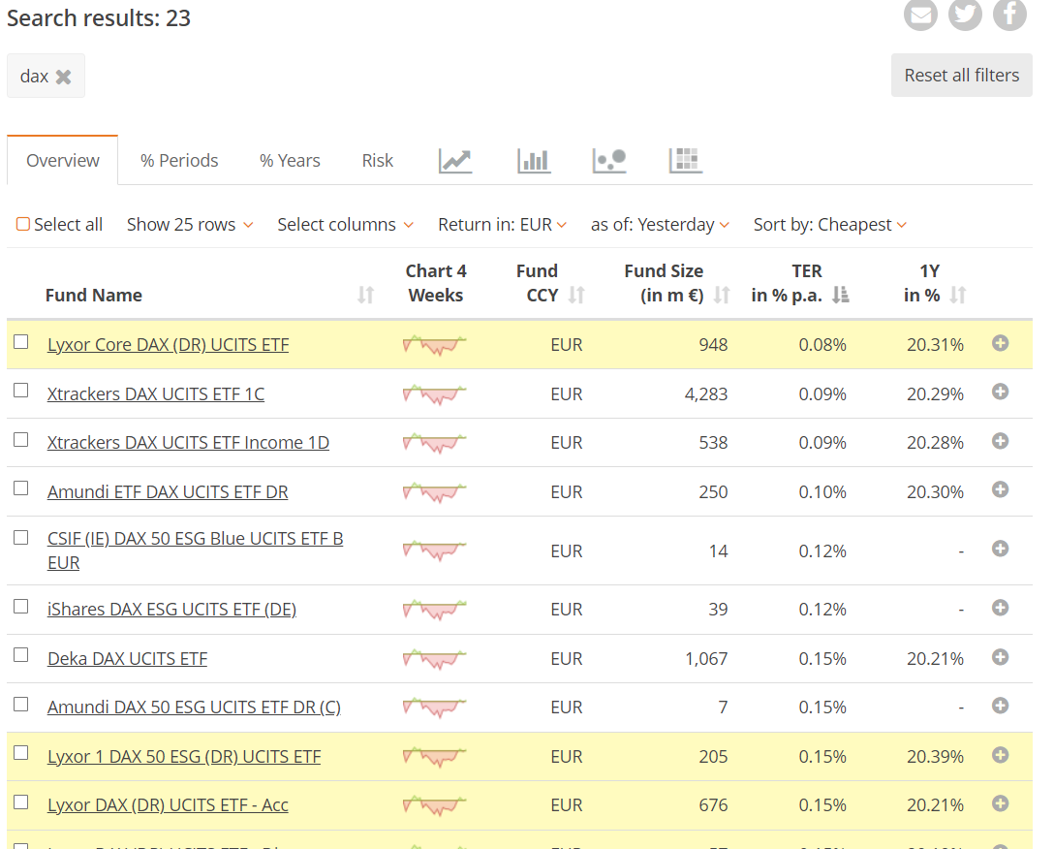This screenshot has height=849, width=1054.
Task: Open Lyxor DAX (DR) UCITS ETF - Acc link
Action: tap(168, 805)
